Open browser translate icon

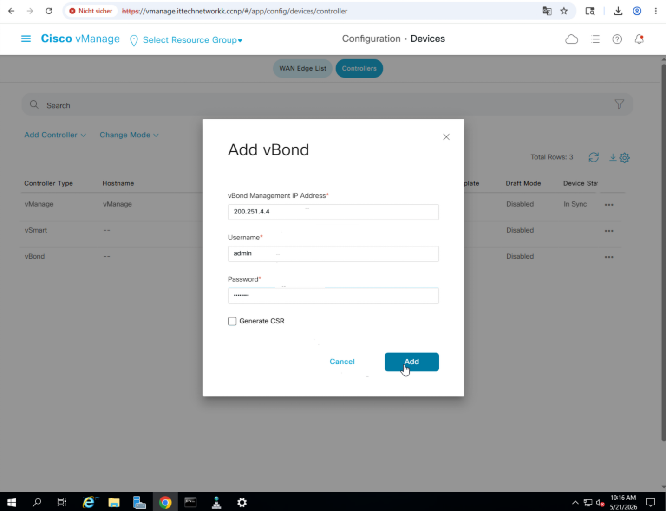pyautogui.click(x=547, y=11)
